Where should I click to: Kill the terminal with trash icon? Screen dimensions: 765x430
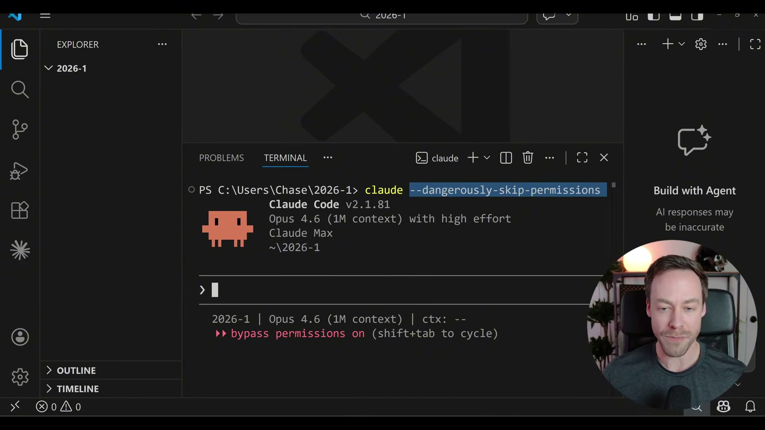click(x=528, y=158)
